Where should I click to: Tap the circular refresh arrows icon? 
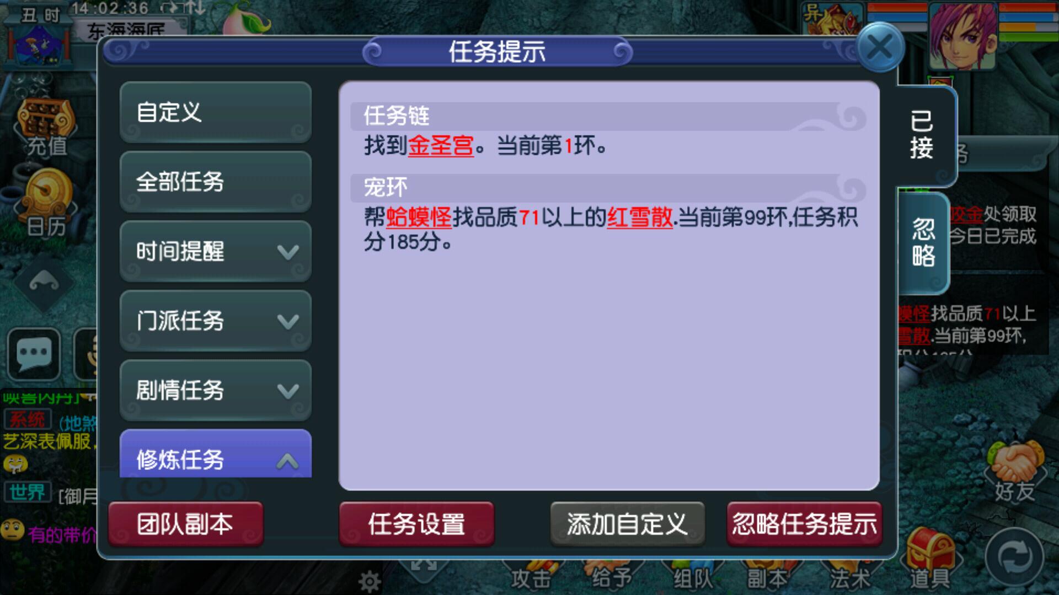(x=1014, y=557)
